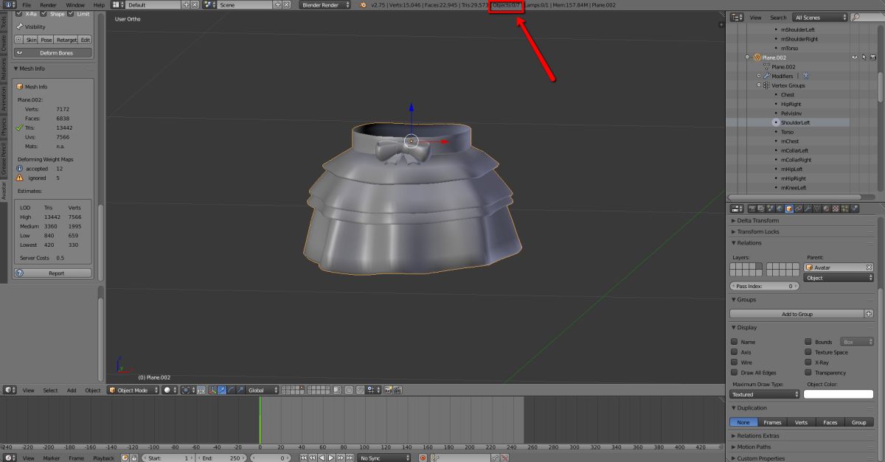Screen dimensions: 885x462
Task: Open the parent type Object dropdown
Action: pyautogui.click(x=839, y=278)
